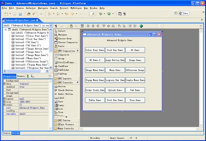Click the Table Demo button
Image resolution: width=206 pixels, height=141 pixels.
tap(95, 100)
